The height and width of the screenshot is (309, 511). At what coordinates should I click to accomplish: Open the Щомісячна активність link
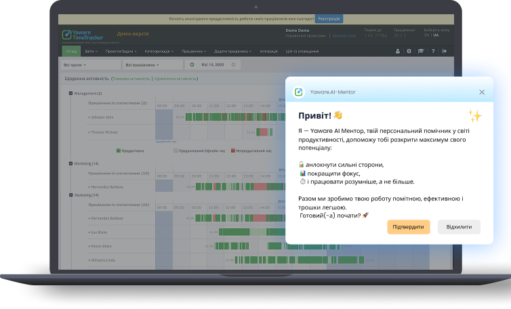point(176,79)
